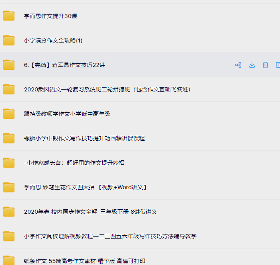The image size is (280, 265).
Task: Click the folder icon next to 跟特级教师学作文小学低中高年级
Action: (x=9, y=114)
